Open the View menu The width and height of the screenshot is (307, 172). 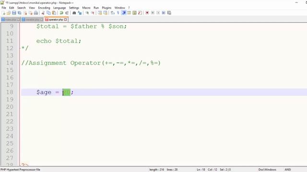pos(32,8)
